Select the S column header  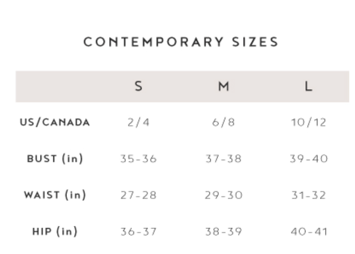138,86
